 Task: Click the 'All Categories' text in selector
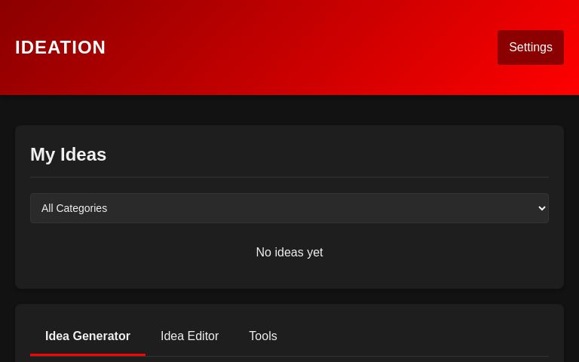point(74,208)
